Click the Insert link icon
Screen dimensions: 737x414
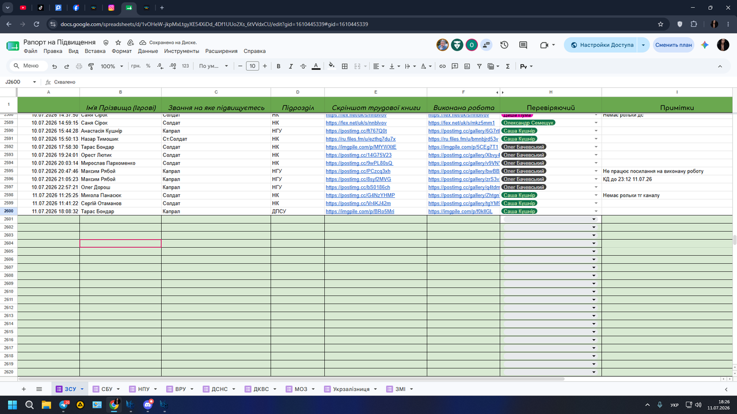click(x=442, y=66)
